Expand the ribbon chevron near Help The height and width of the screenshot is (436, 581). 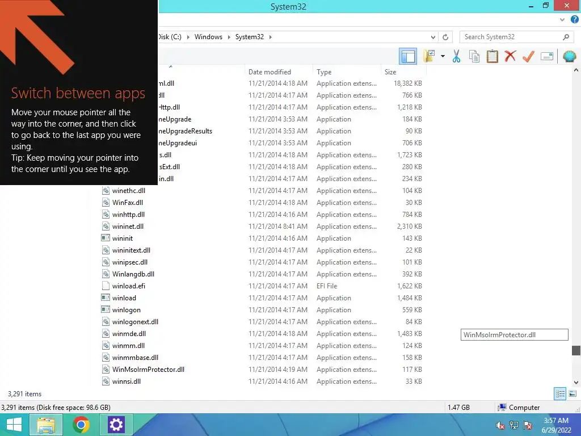562,20
